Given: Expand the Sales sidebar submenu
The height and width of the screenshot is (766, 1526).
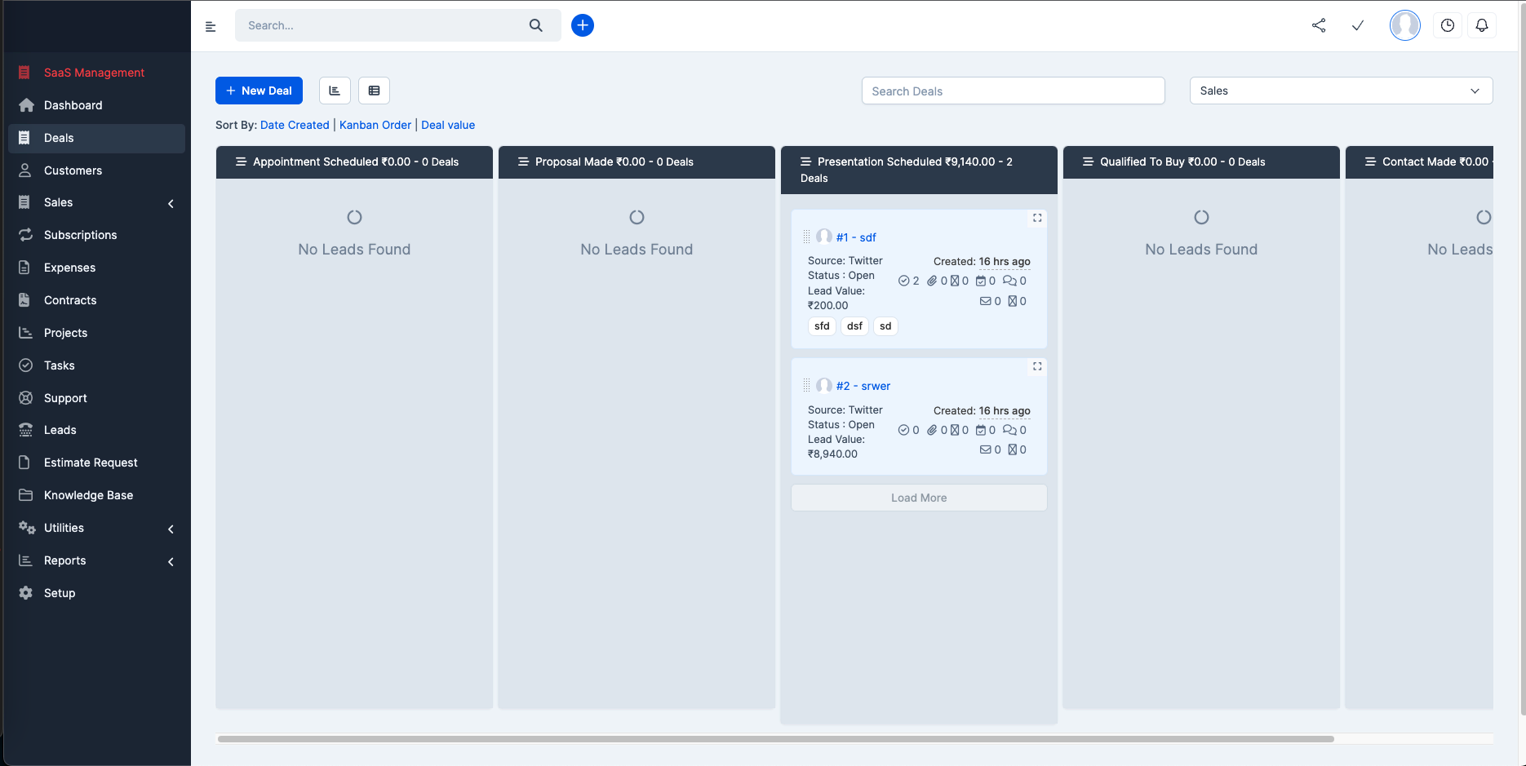Looking at the screenshot, I should coord(171,203).
